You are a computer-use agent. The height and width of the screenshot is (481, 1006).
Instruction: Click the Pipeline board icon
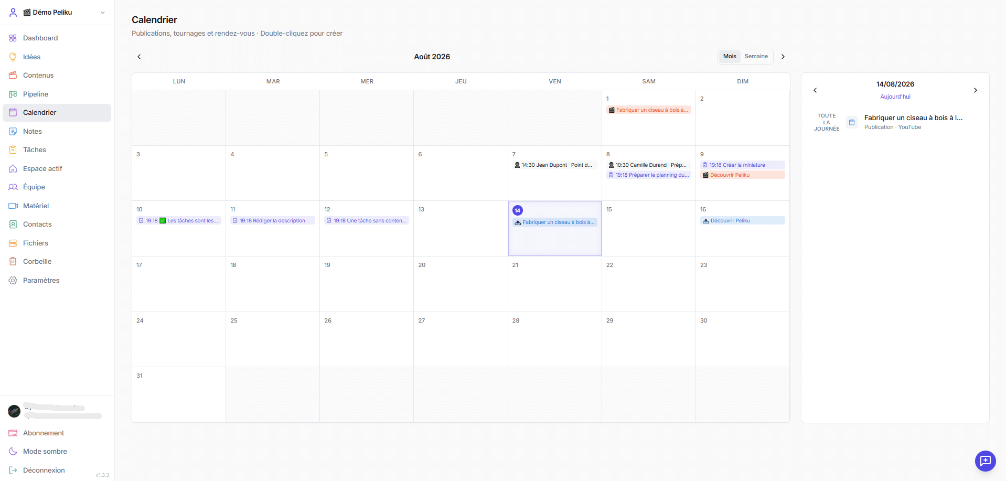pos(13,94)
